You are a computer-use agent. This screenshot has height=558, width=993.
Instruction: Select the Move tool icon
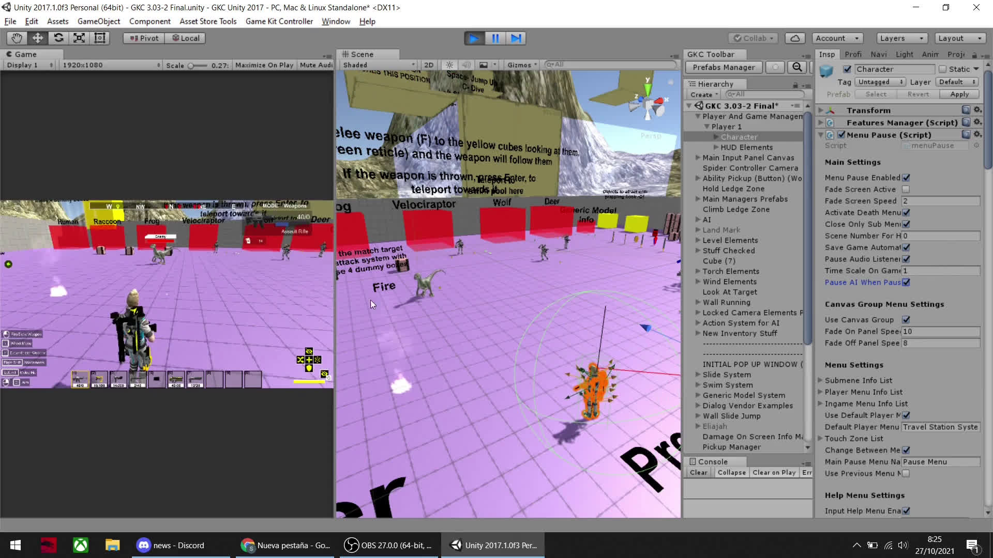coord(38,38)
